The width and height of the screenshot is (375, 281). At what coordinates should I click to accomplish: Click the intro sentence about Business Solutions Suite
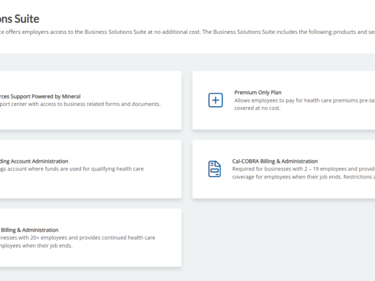coord(187,32)
